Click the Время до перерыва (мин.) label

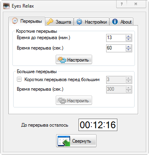[43, 38]
